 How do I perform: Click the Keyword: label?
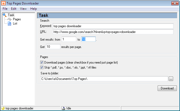point(46,26)
